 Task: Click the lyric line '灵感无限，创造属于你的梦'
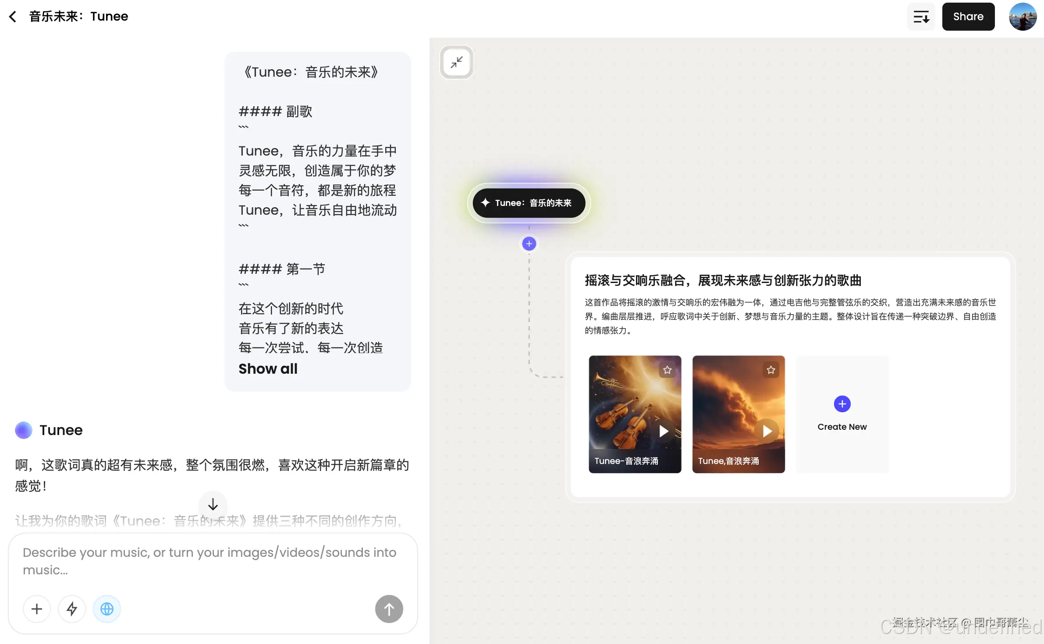click(x=317, y=170)
